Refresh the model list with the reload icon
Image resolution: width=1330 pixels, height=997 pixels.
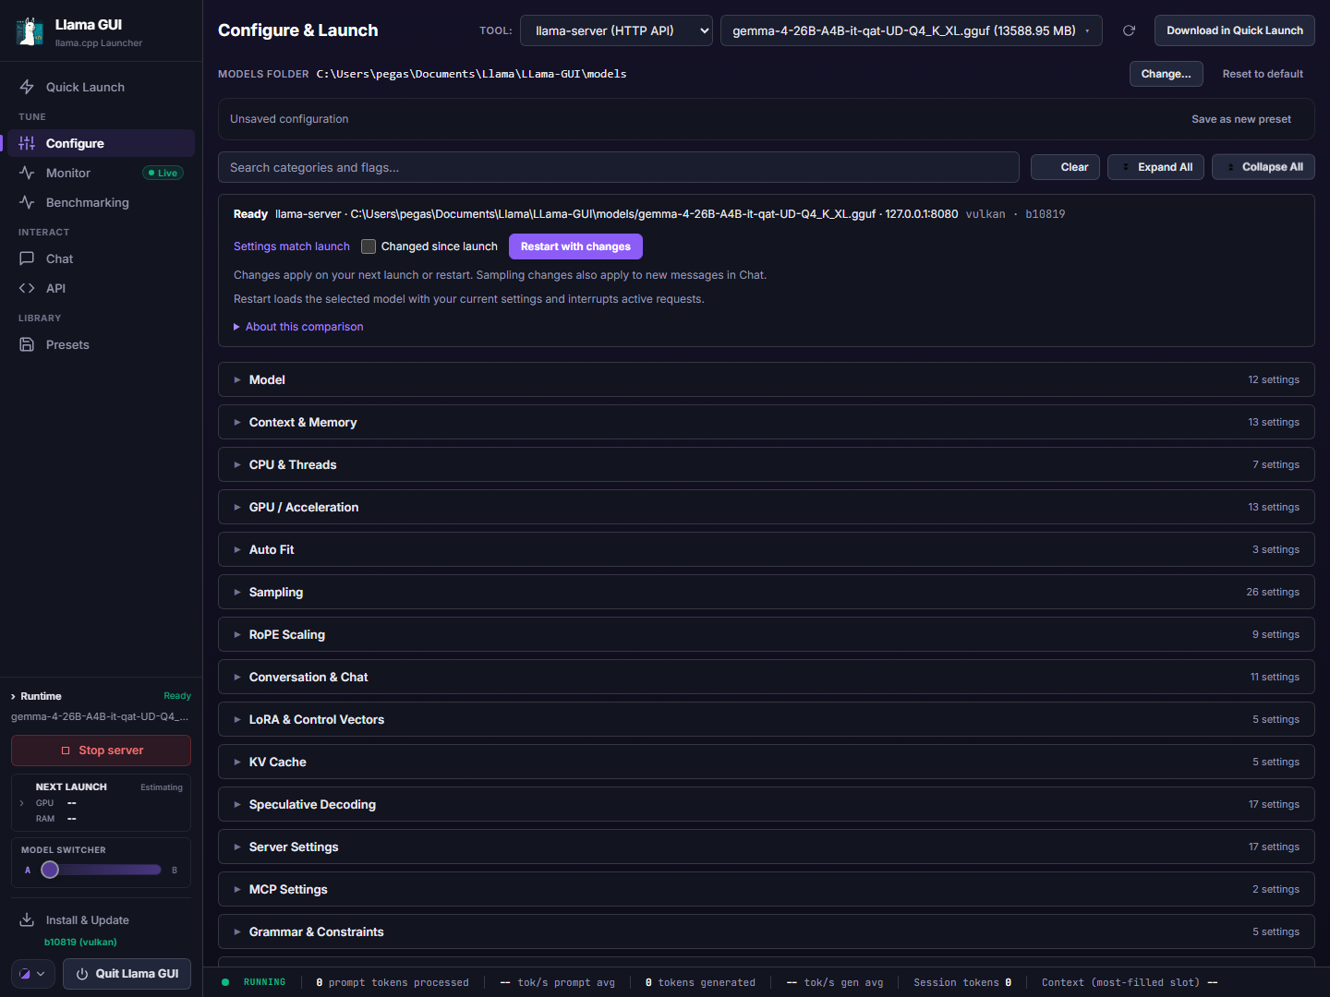[x=1129, y=30]
